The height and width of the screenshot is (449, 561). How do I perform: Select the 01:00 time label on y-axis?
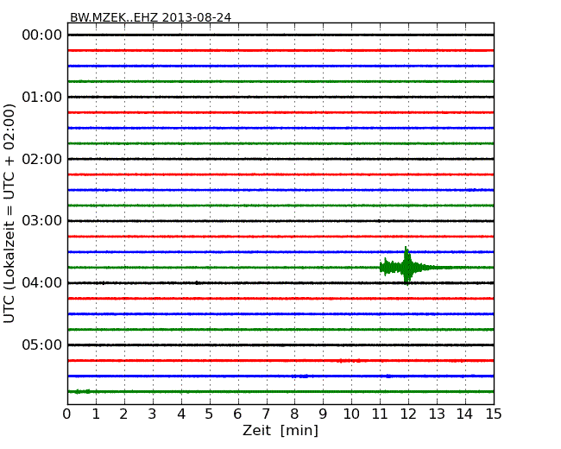[x=41, y=97]
